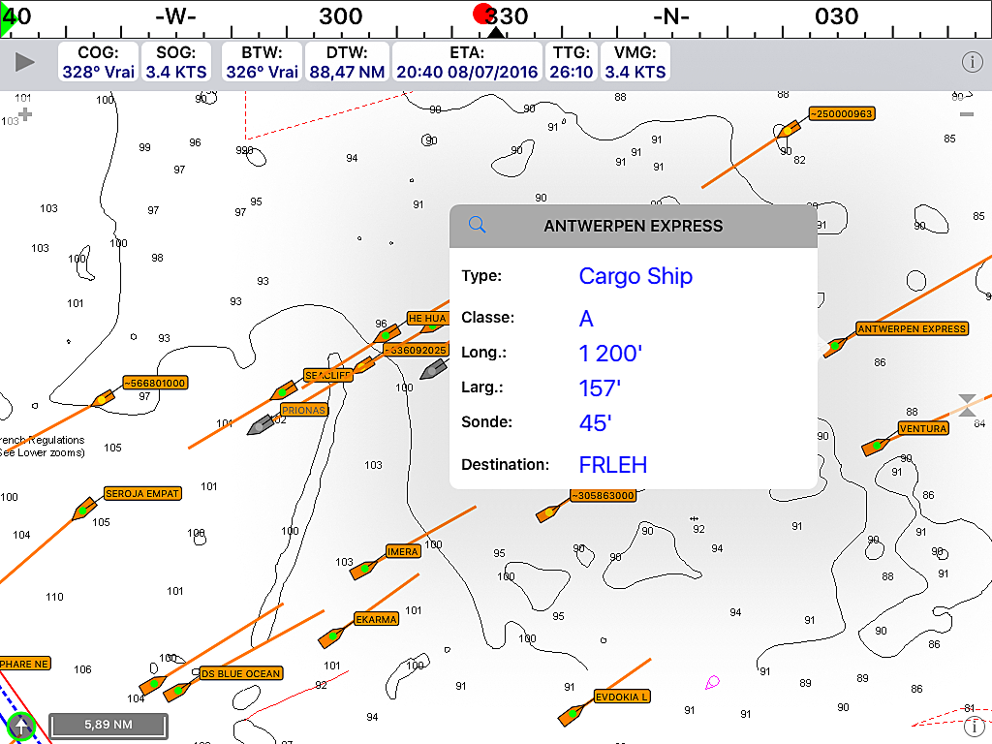Tap the VENTURA orange label
The height and width of the screenshot is (744, 992).
point(923,428)
